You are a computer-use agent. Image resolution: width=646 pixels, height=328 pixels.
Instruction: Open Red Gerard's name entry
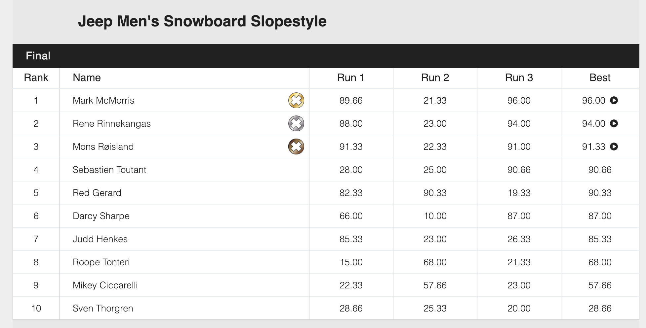97,193
